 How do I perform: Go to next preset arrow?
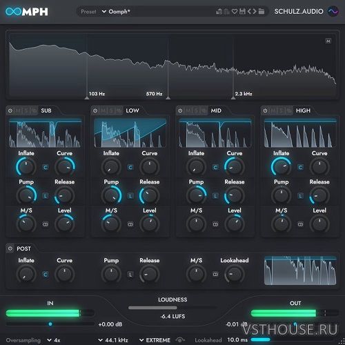pyautogui.click(x=255, y=11)
